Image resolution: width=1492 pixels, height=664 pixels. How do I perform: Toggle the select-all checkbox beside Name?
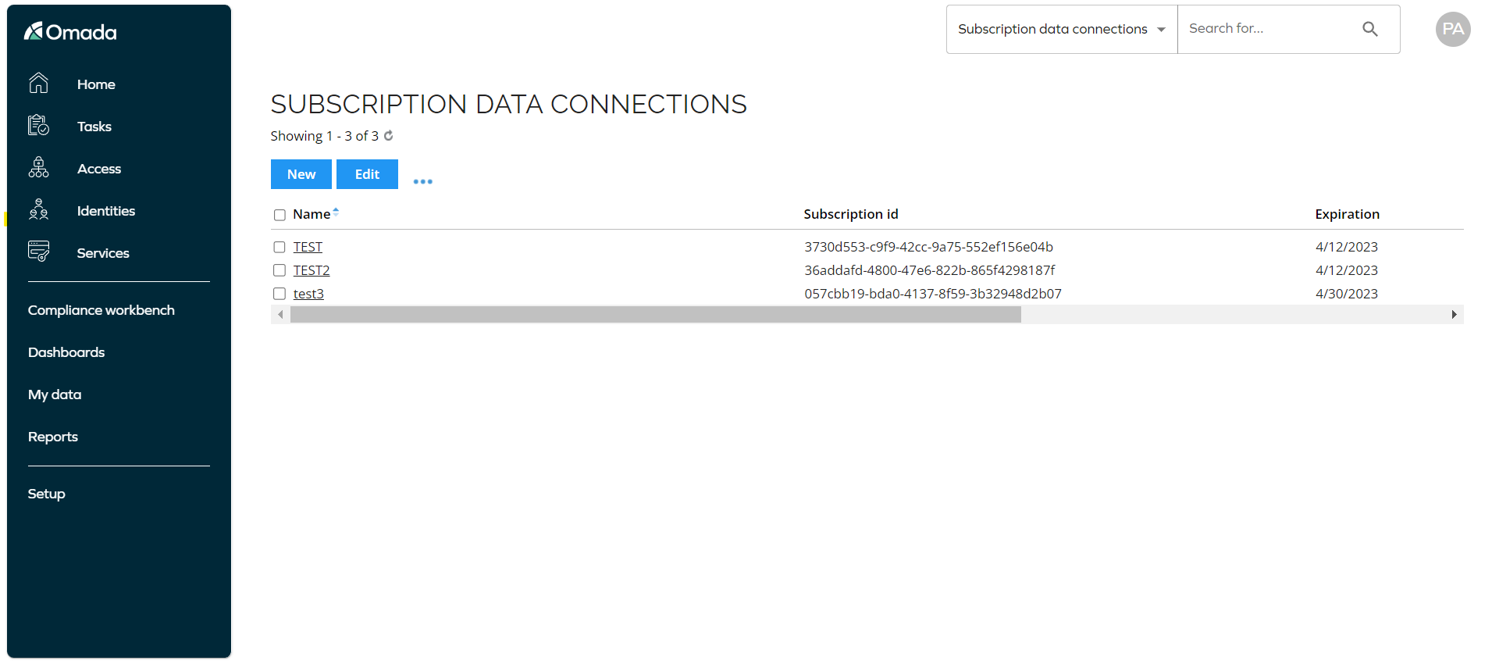[280, 215]
